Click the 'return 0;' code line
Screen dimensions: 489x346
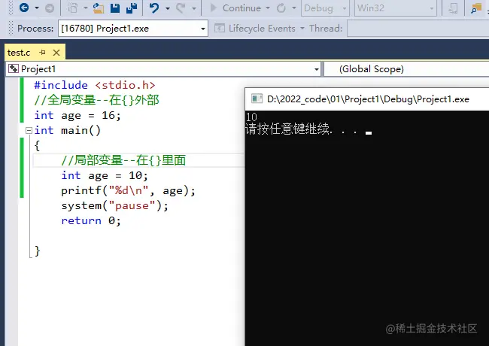(91, 220)
